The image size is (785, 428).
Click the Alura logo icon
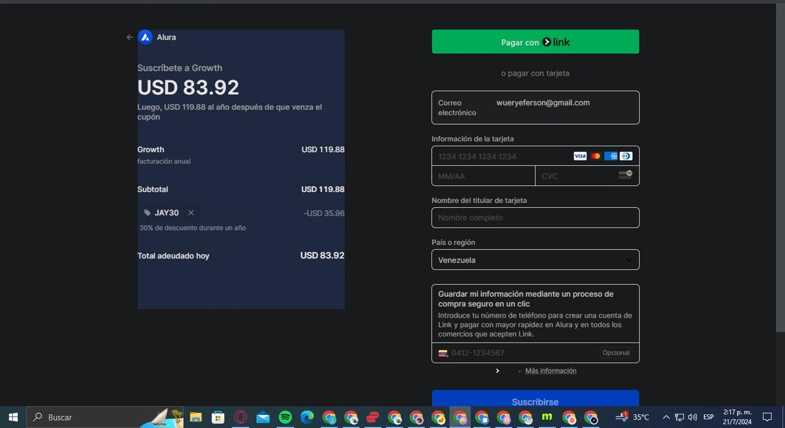(145, 37)
